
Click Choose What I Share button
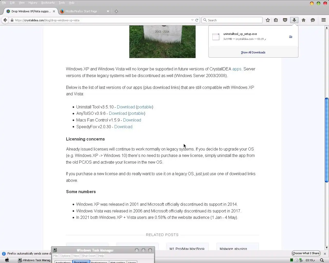coord(306,253)
